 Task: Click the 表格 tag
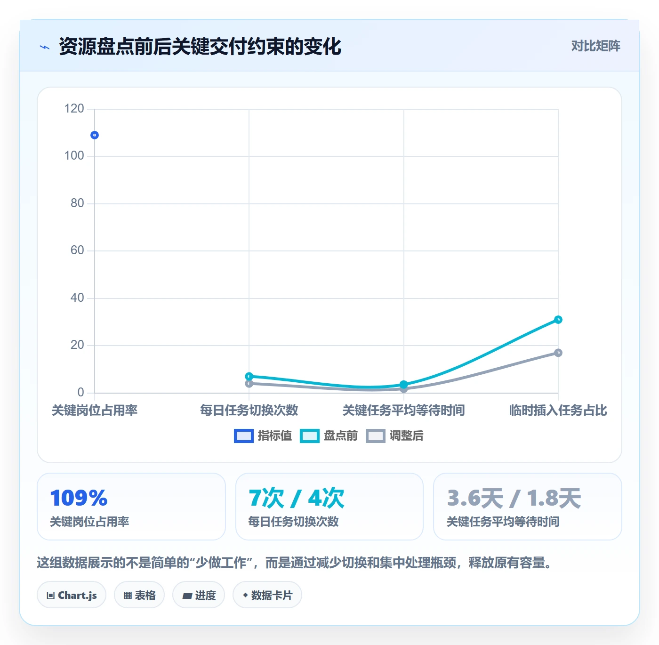point(139,595)
